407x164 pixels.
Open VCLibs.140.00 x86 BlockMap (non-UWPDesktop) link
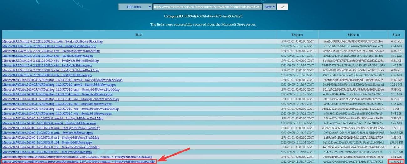tap(50, 147)
